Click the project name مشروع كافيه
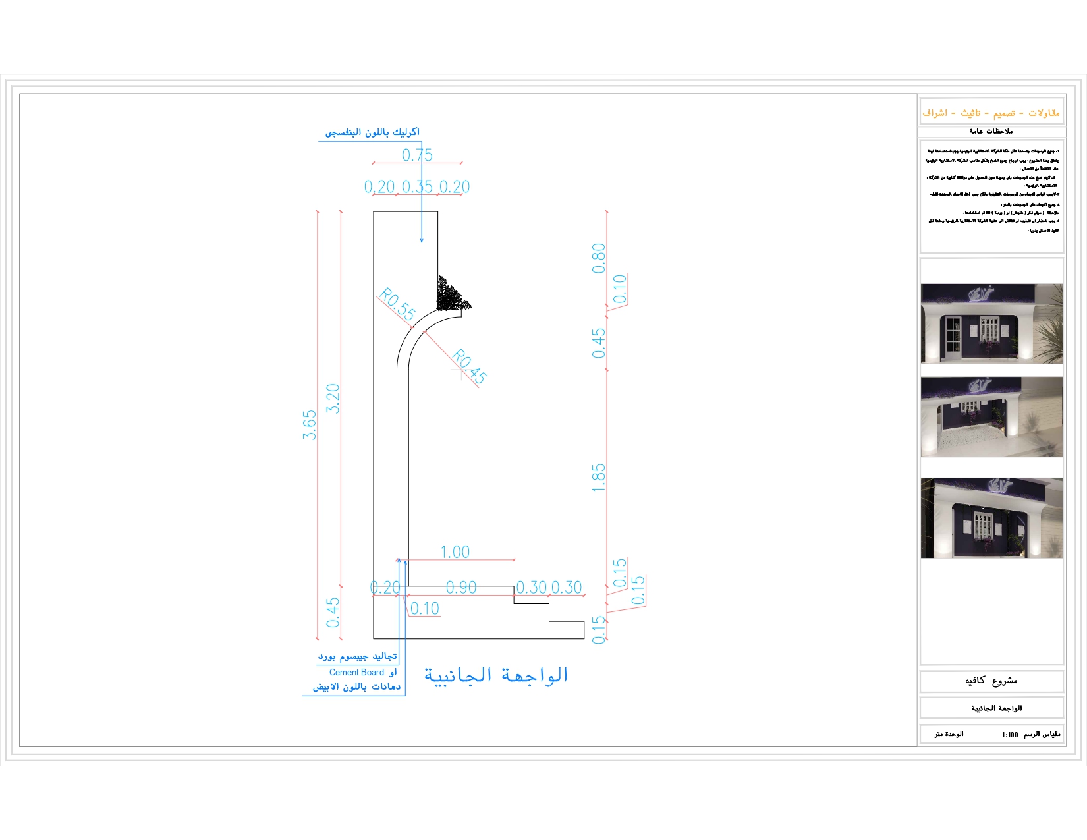The image size is (1087, 840). click(x=991, y=681)
